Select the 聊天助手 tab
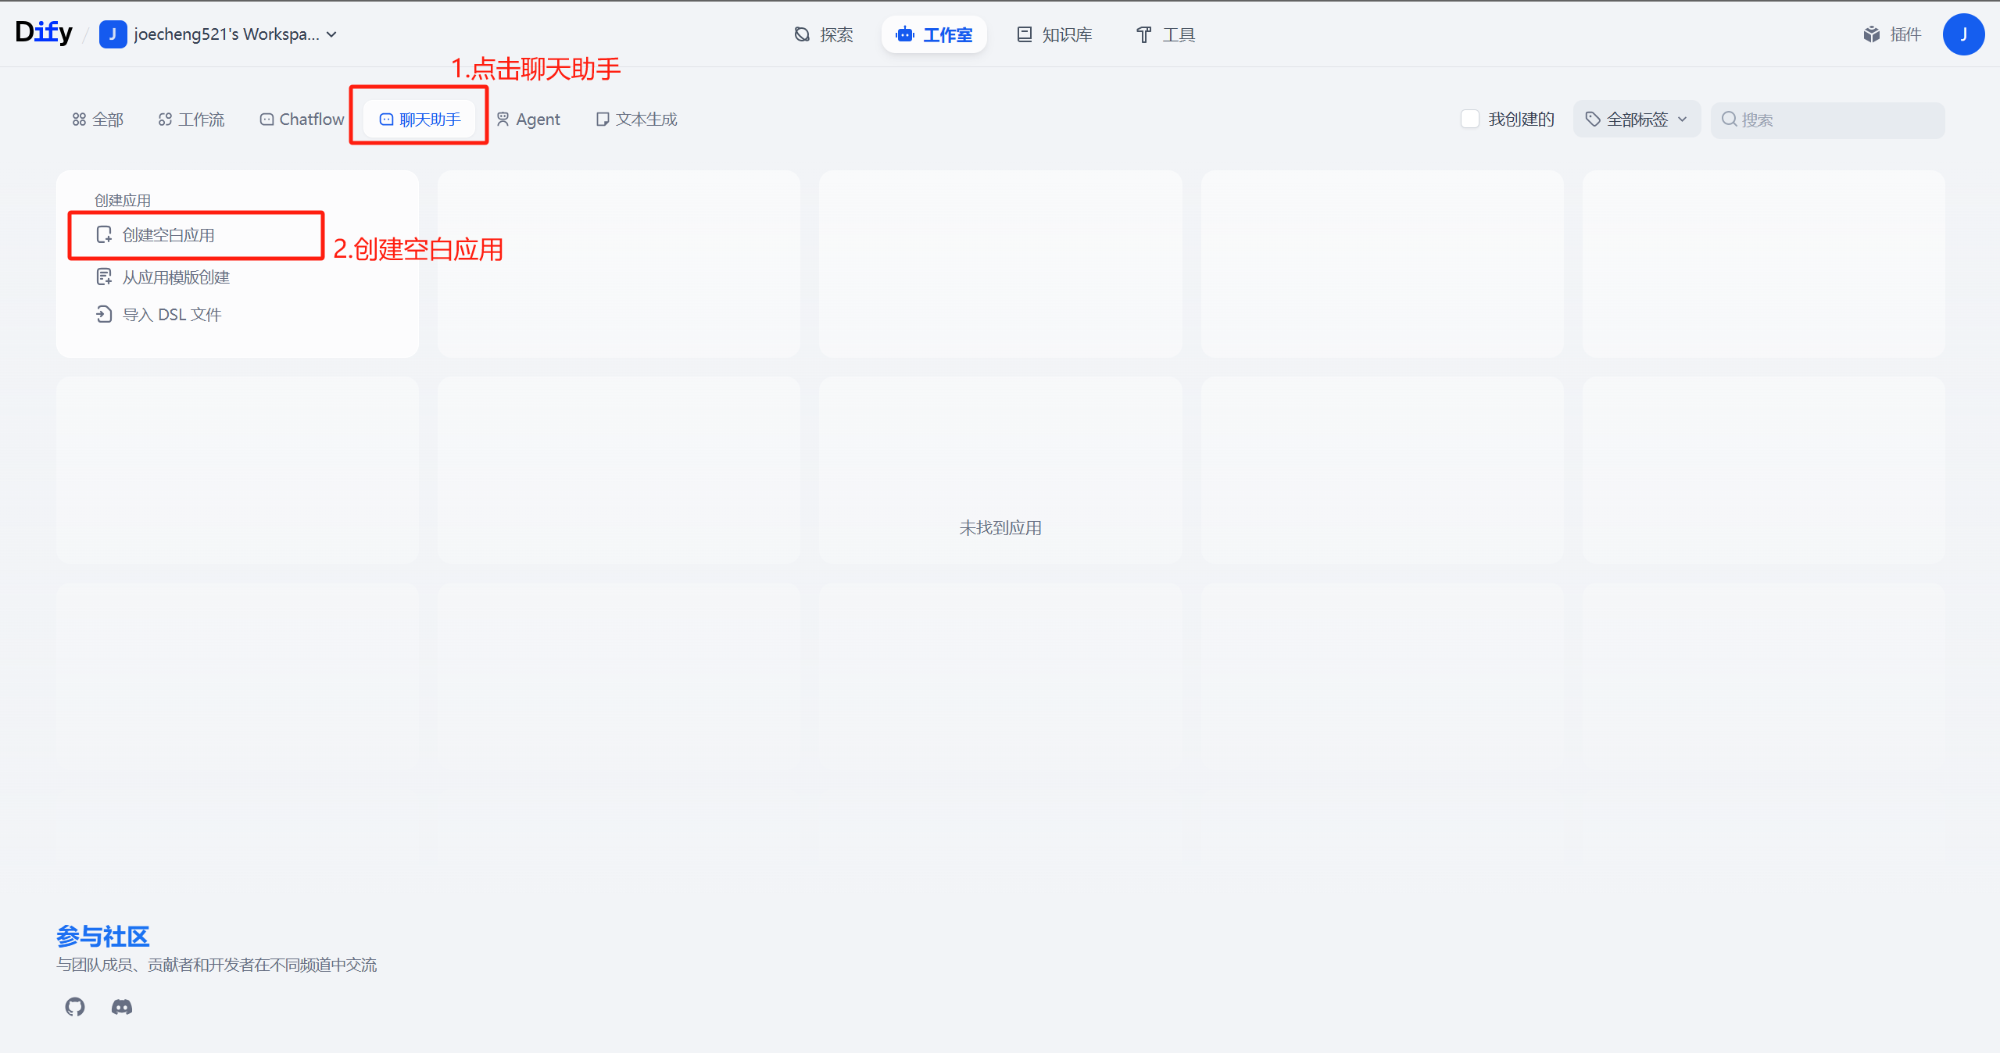The width and height of the screenshot is (2000, 1053). coord(420,120)
